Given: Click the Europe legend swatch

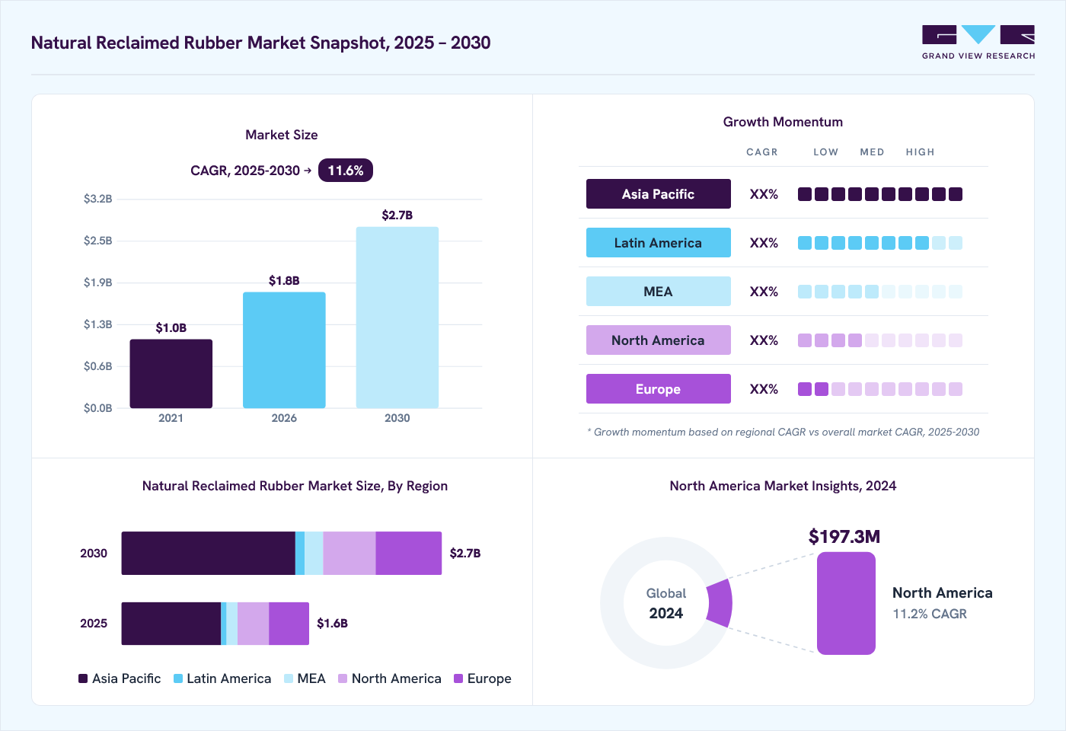Looking at the screenshot, I should click(458, 678).
